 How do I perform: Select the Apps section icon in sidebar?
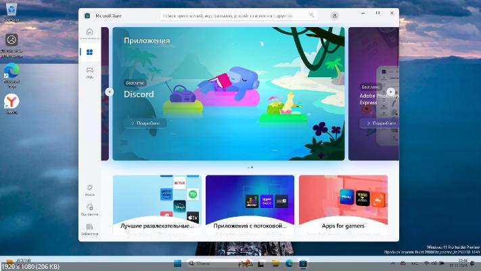[x=89, y=52]
